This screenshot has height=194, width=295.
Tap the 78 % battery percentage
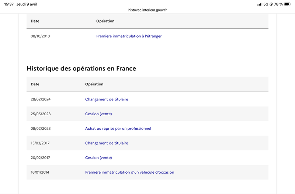click(x=278, y=4)
